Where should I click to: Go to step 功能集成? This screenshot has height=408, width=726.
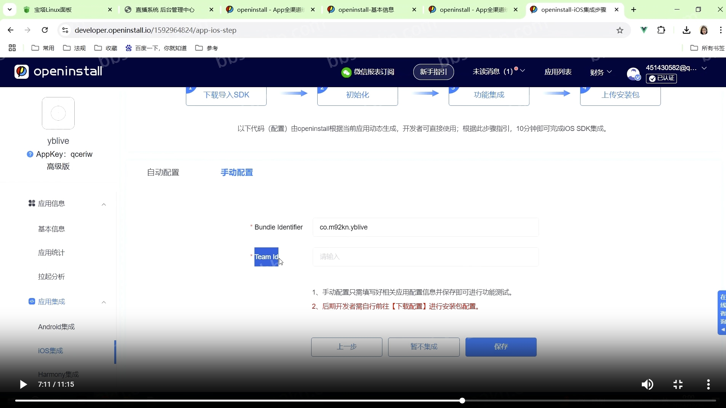[x=489, y=96]
